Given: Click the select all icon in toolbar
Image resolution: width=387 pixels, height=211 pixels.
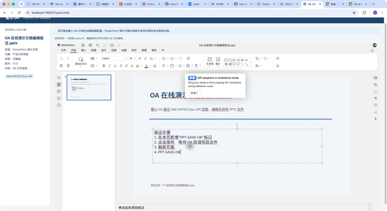Looking at the screenshot, I should click(278, 66).
